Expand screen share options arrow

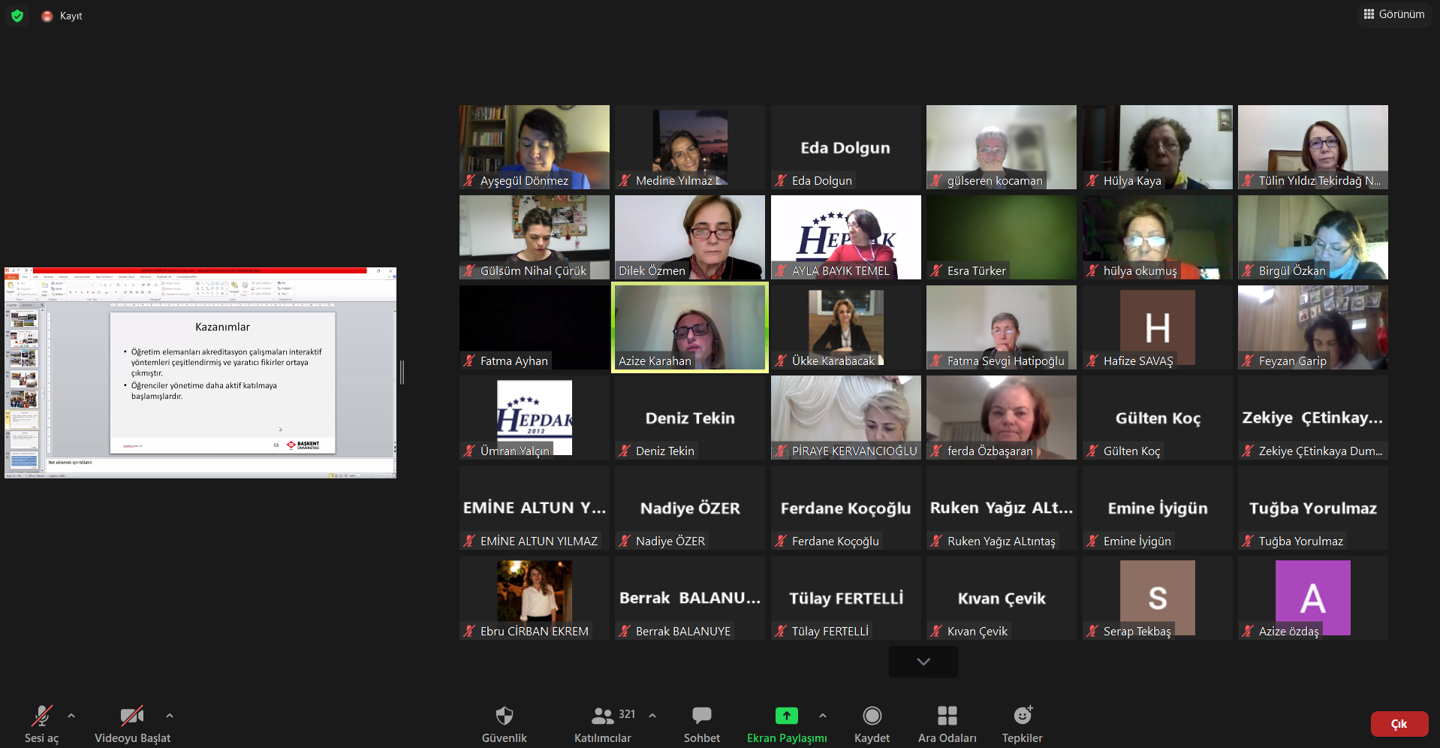(823, 716)
